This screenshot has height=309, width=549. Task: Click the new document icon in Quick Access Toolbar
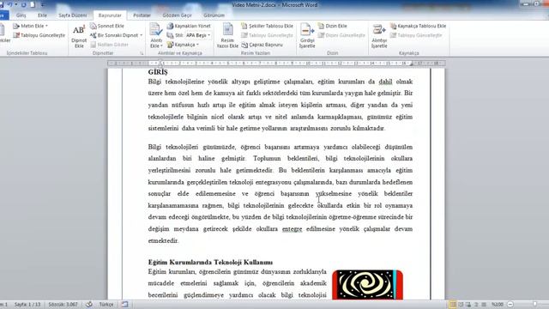(x=33, y=4)
